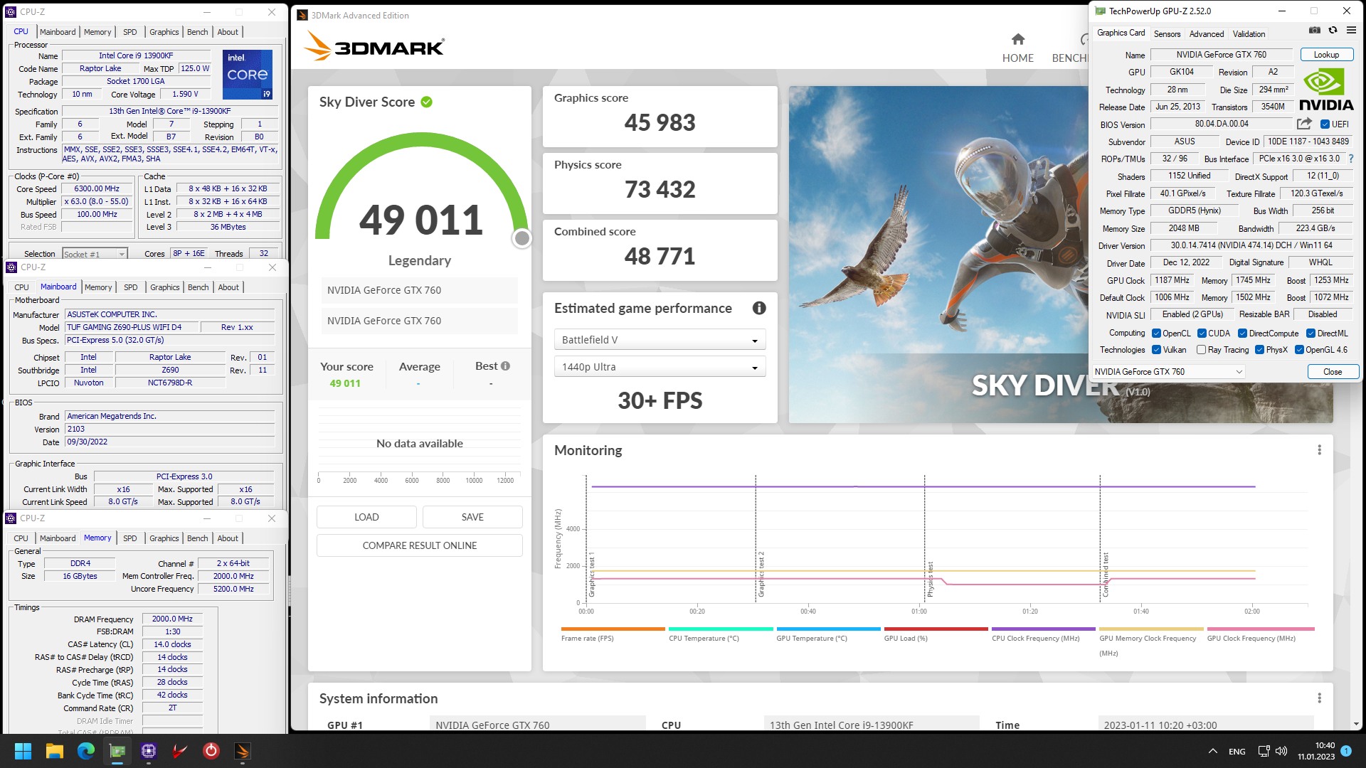Click the GPU-Z taskbar icon
This screenshot has height=768, width=1366.
click(117, 751)
